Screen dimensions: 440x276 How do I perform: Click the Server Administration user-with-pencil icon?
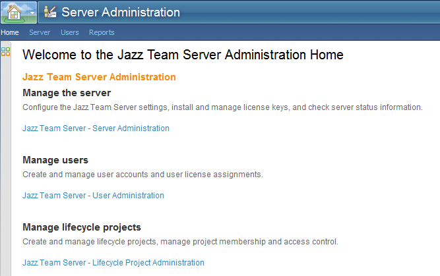[50, 12]
